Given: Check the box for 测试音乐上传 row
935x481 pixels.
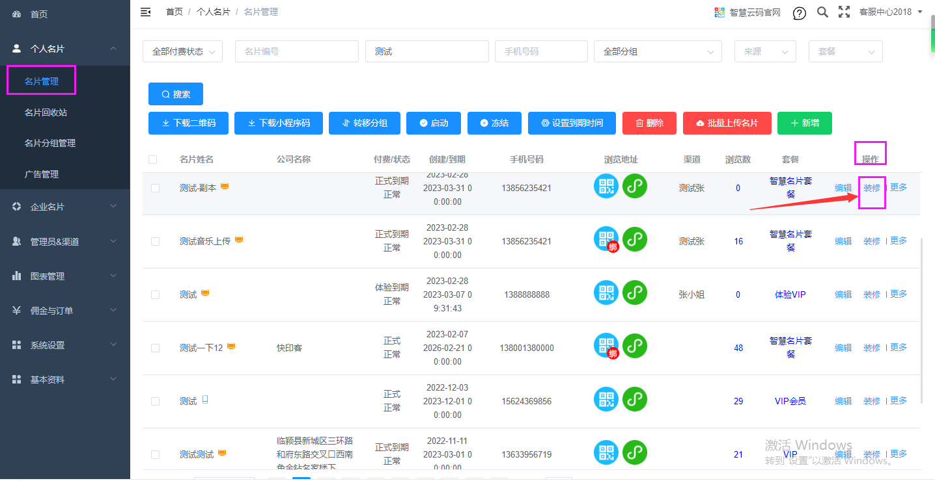Looking at the screenshot, I should point(155,241).
